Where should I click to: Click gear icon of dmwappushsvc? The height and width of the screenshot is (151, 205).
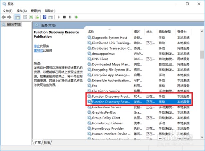pos(89,53)
